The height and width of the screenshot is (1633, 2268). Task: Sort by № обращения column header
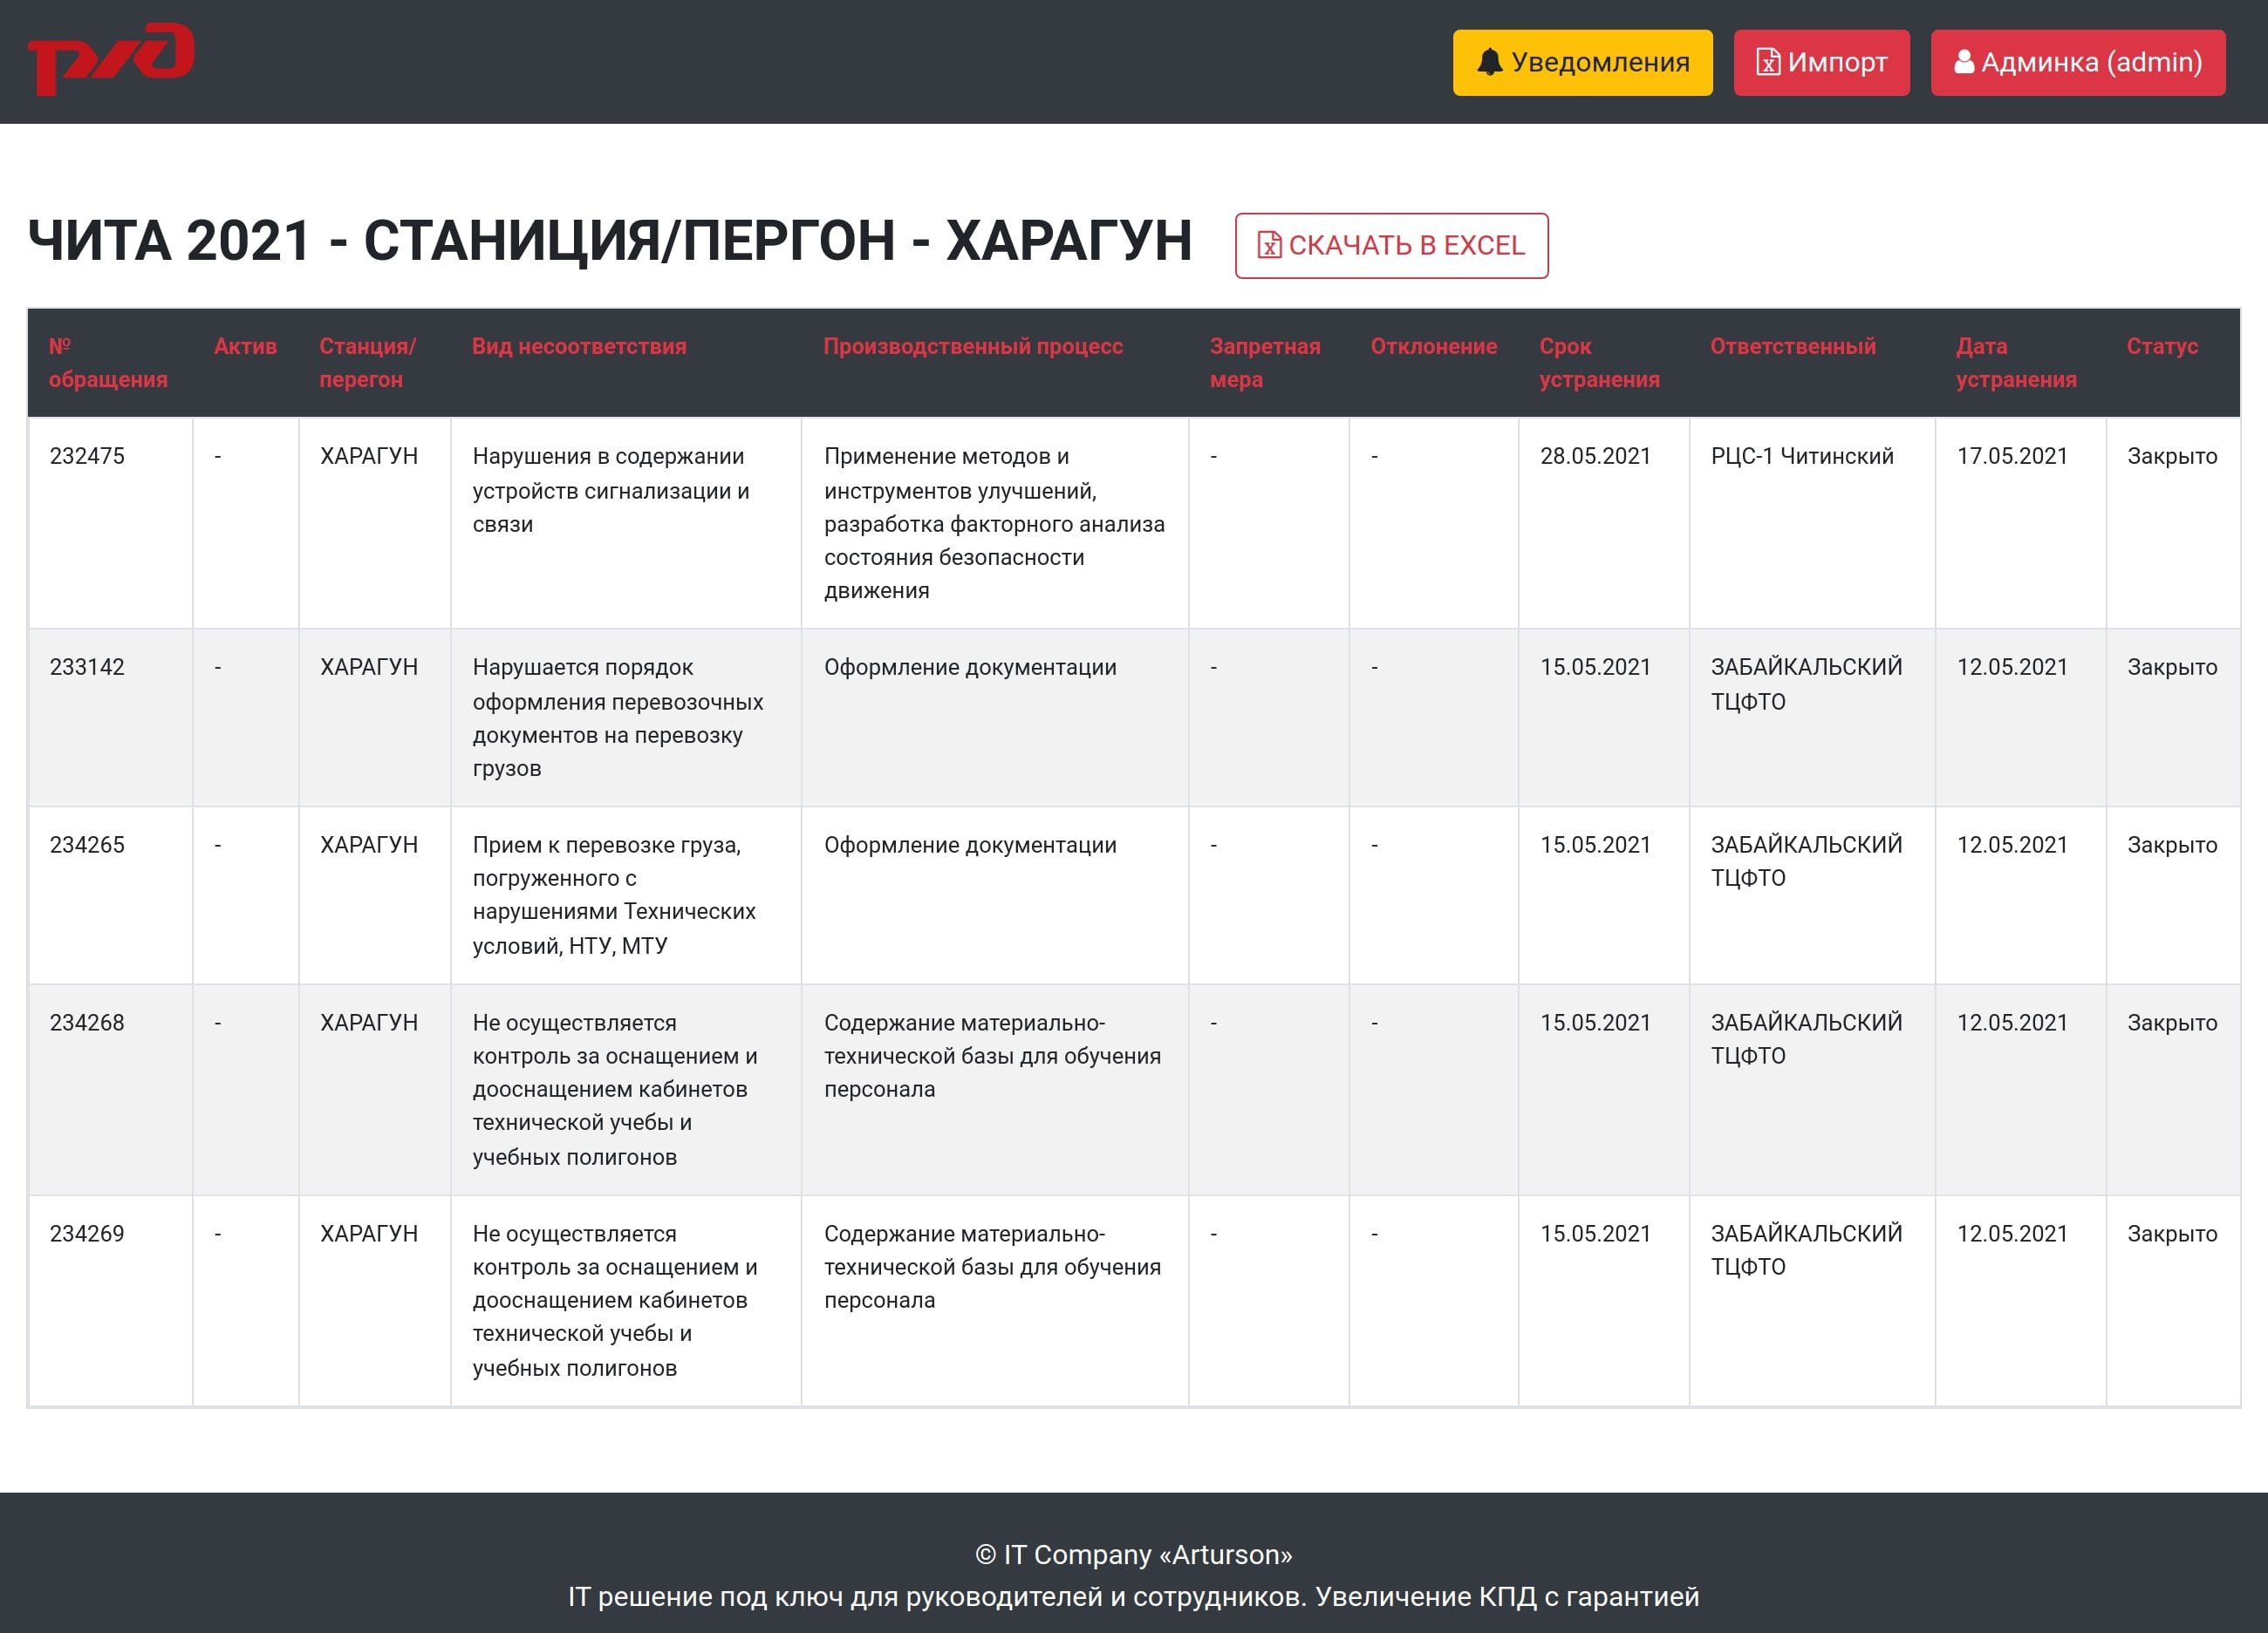pos(108,363)
